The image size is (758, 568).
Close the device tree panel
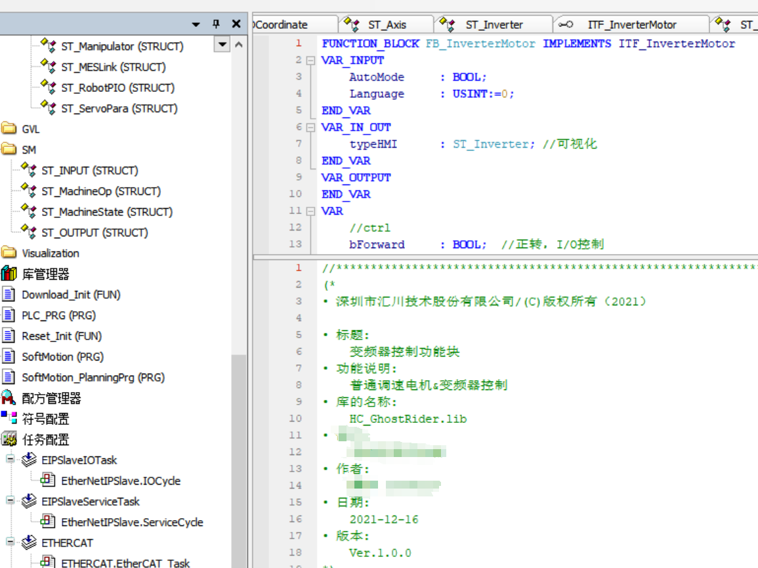click(x=236, y=24)
